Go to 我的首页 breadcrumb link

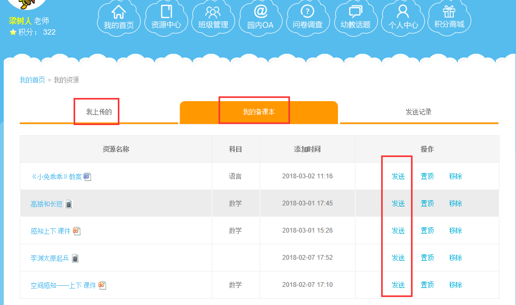[32, 80]
